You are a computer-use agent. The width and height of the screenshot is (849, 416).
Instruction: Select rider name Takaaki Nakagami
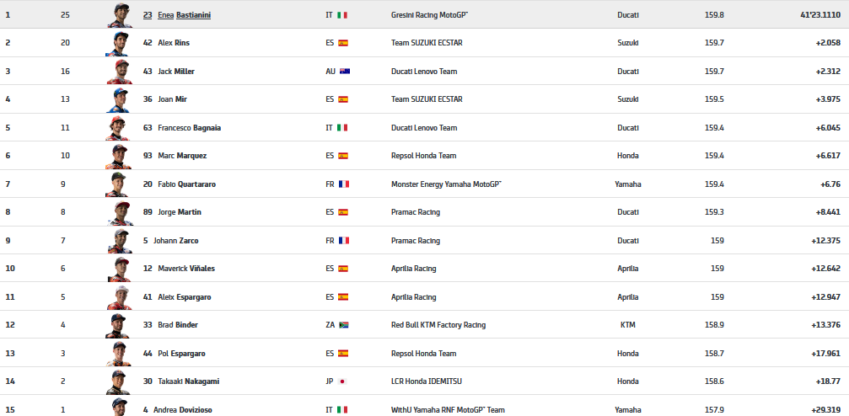pos(188,381)
